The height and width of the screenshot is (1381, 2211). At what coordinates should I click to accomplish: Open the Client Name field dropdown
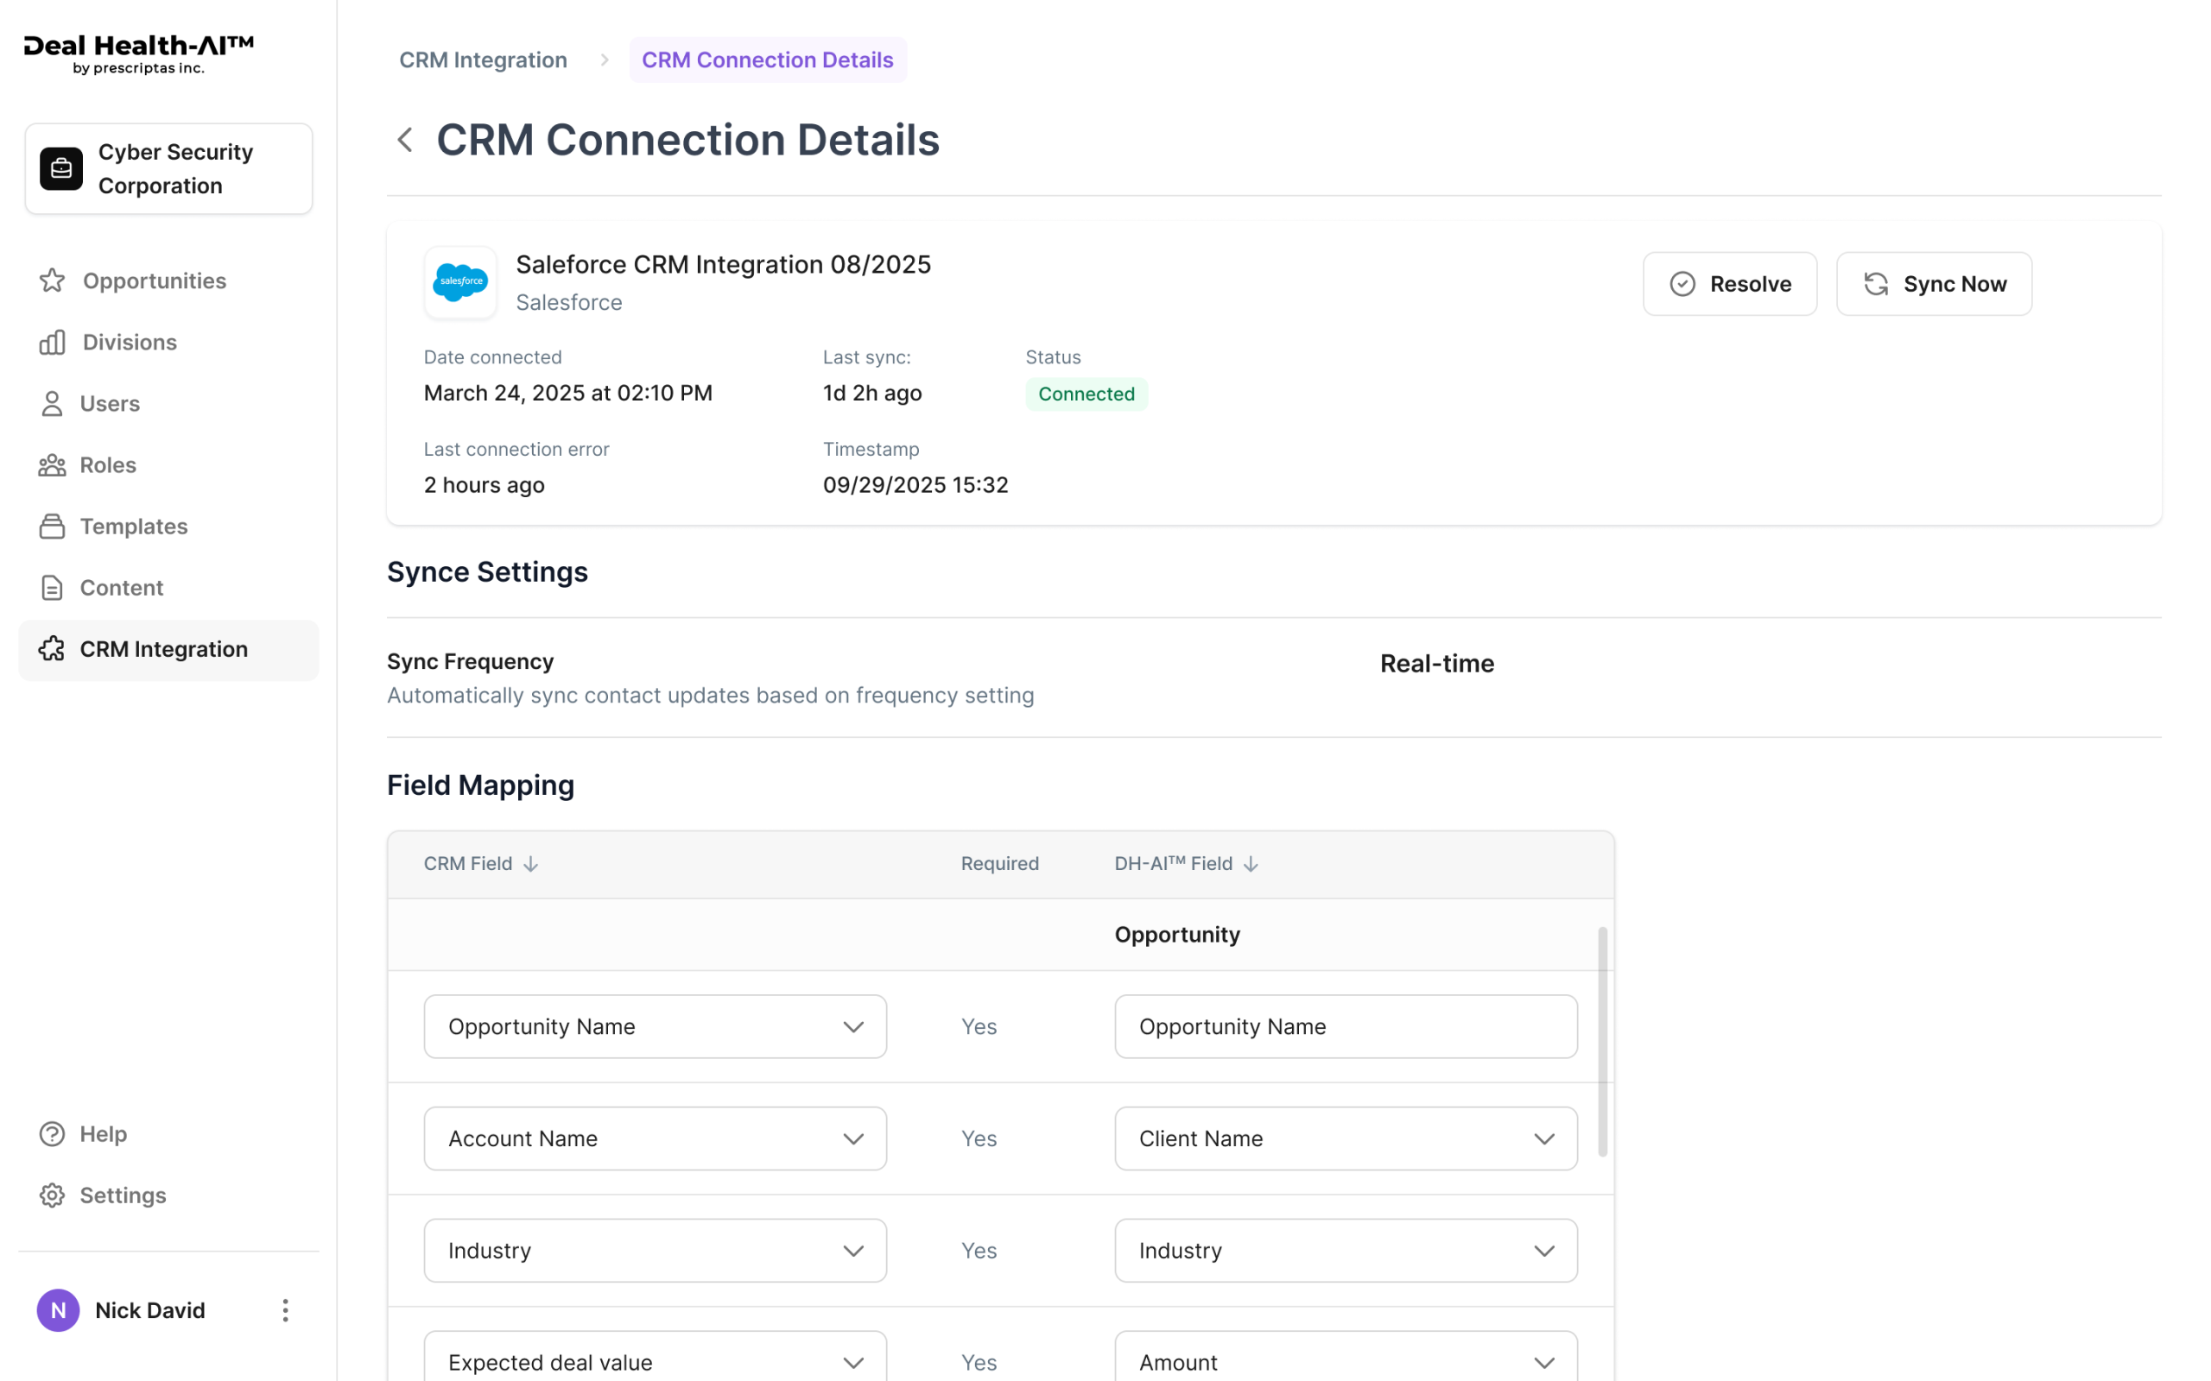click(x=1543, y=1139)
